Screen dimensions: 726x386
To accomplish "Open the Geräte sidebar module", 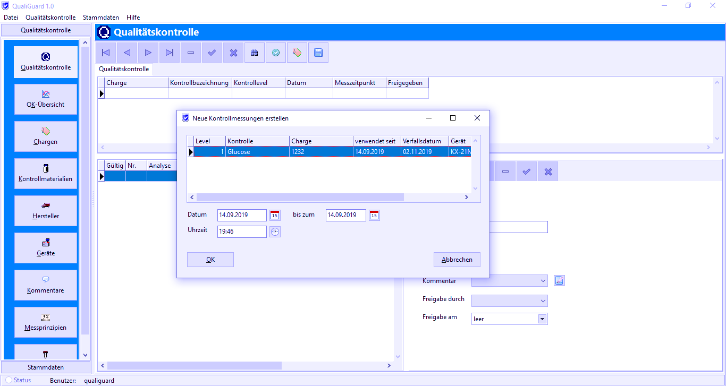I will click(46, 247).
